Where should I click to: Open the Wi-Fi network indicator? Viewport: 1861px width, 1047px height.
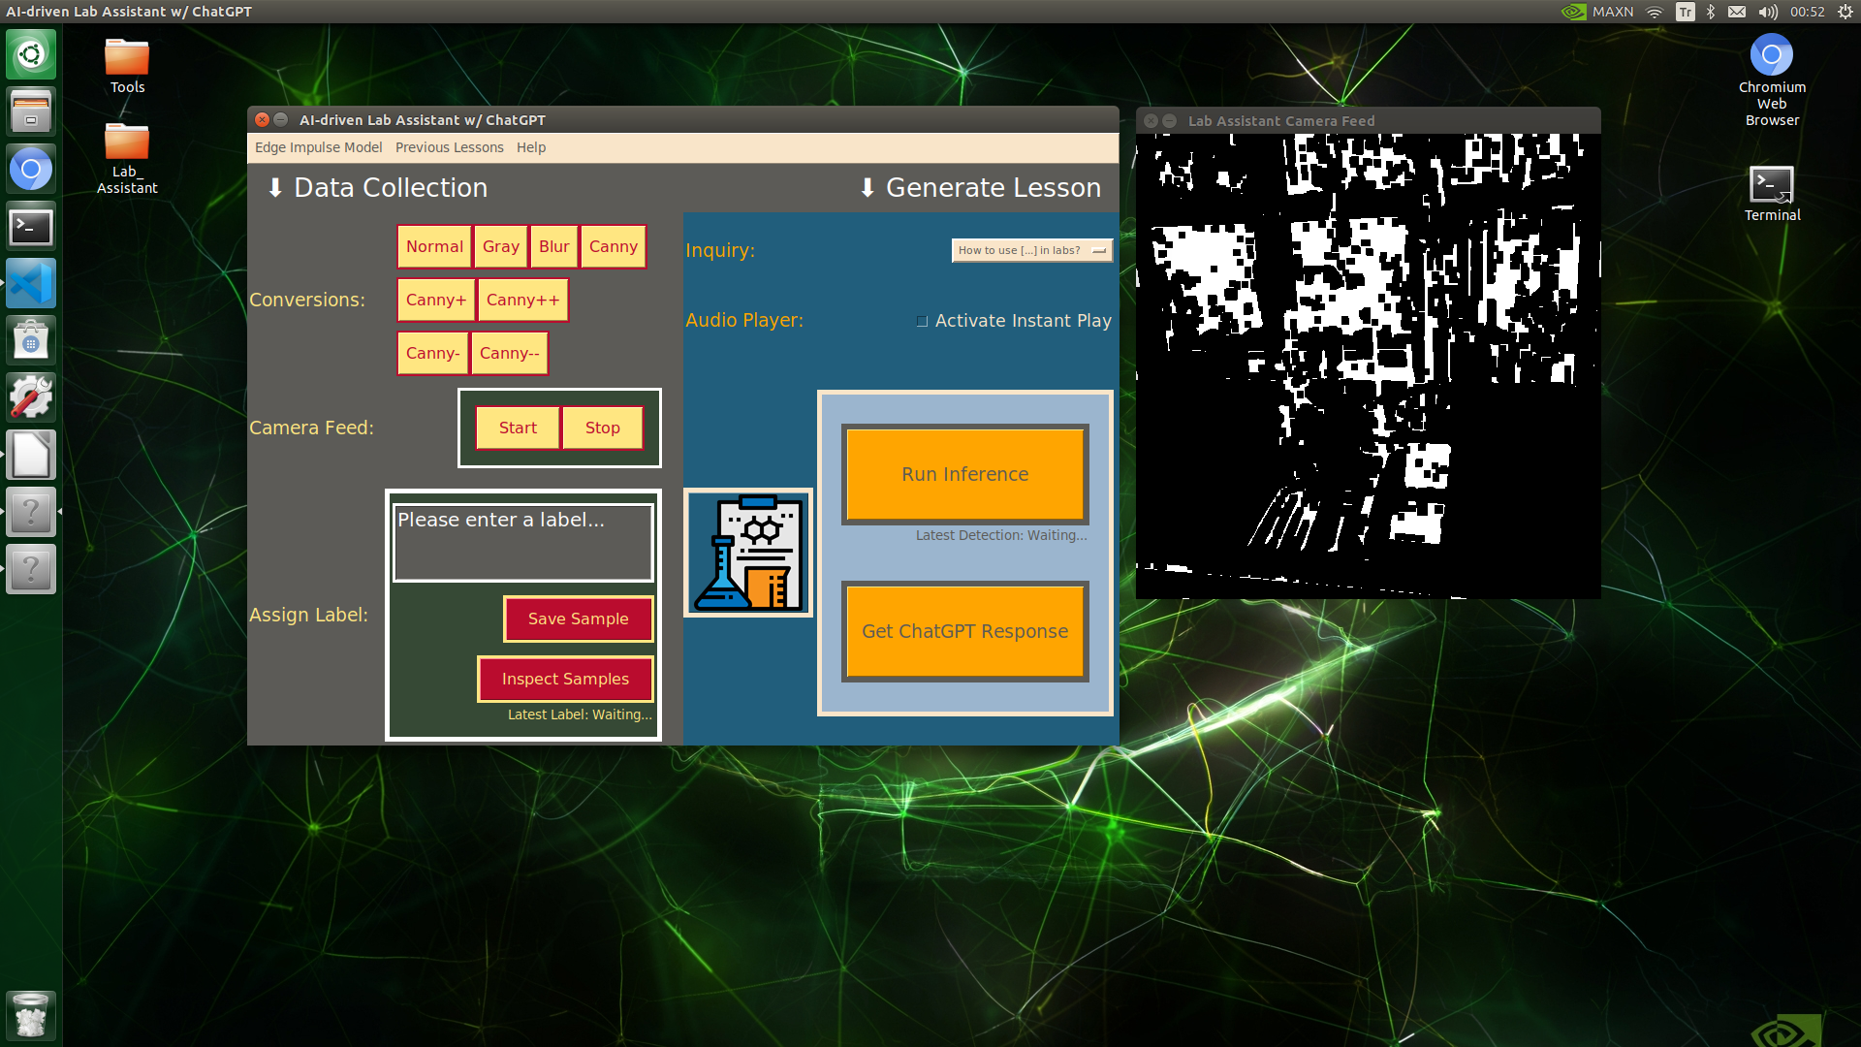click(1655, 12)
